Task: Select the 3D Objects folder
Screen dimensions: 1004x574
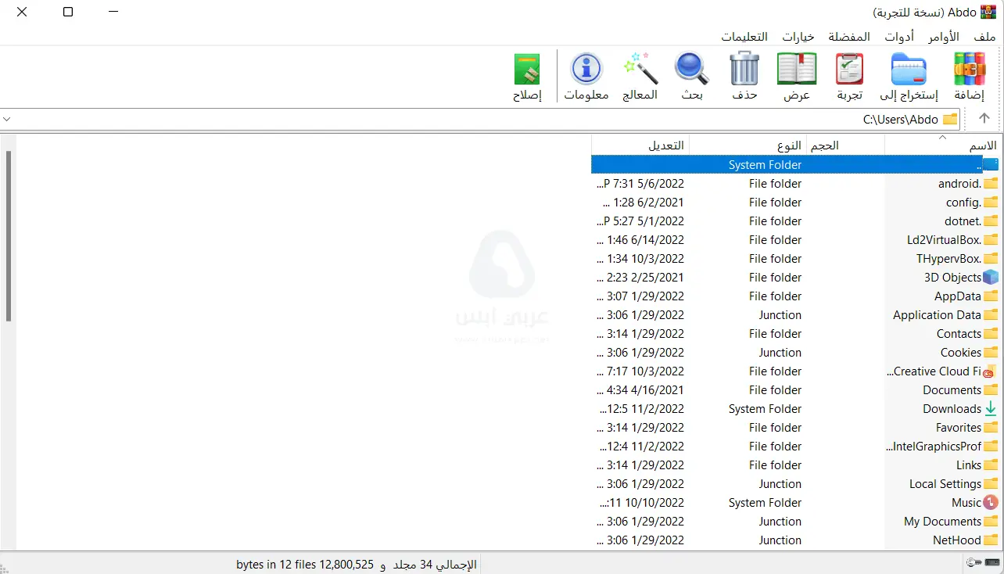Action: pos(952,278)
